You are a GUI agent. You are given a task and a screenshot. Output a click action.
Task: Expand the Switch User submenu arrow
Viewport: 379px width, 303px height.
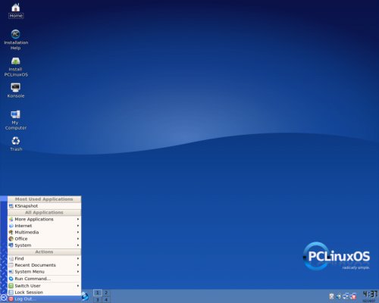coord(78,286)
